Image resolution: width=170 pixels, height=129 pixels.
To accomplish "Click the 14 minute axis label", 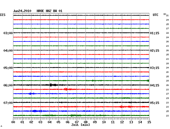I will (x=140, y=122).
